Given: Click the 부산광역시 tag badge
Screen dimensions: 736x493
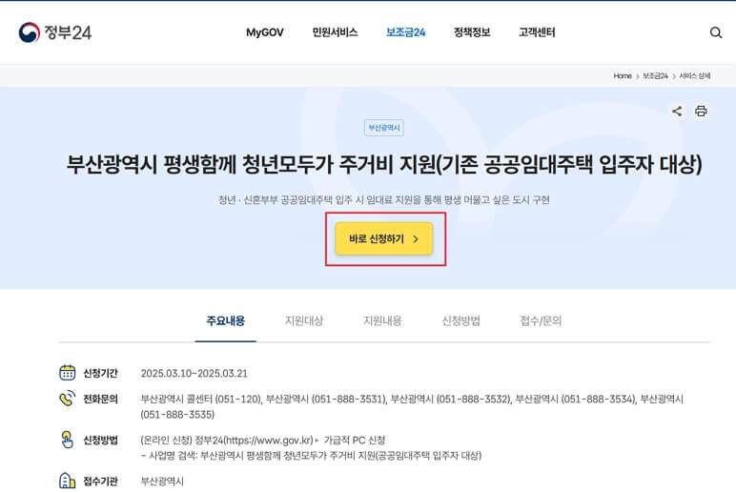Looking at the screenshot, I should tap(384, 128).
